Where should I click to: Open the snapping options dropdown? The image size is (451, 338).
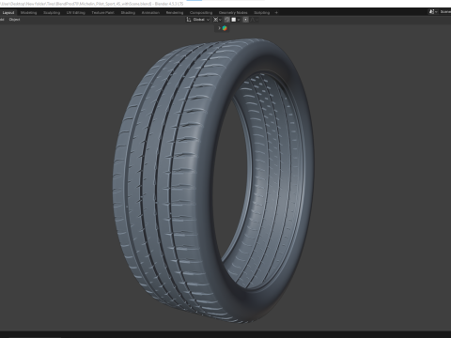click(236, 20)
